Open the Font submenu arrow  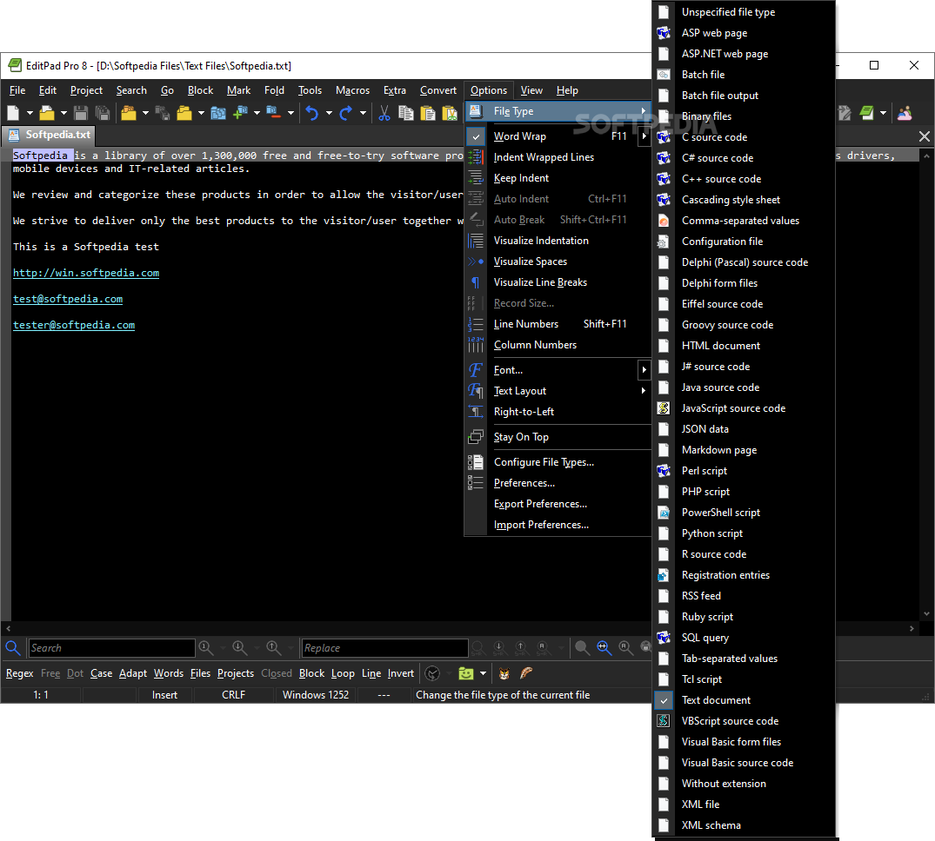pyautogui.click(x=644, y=370)
